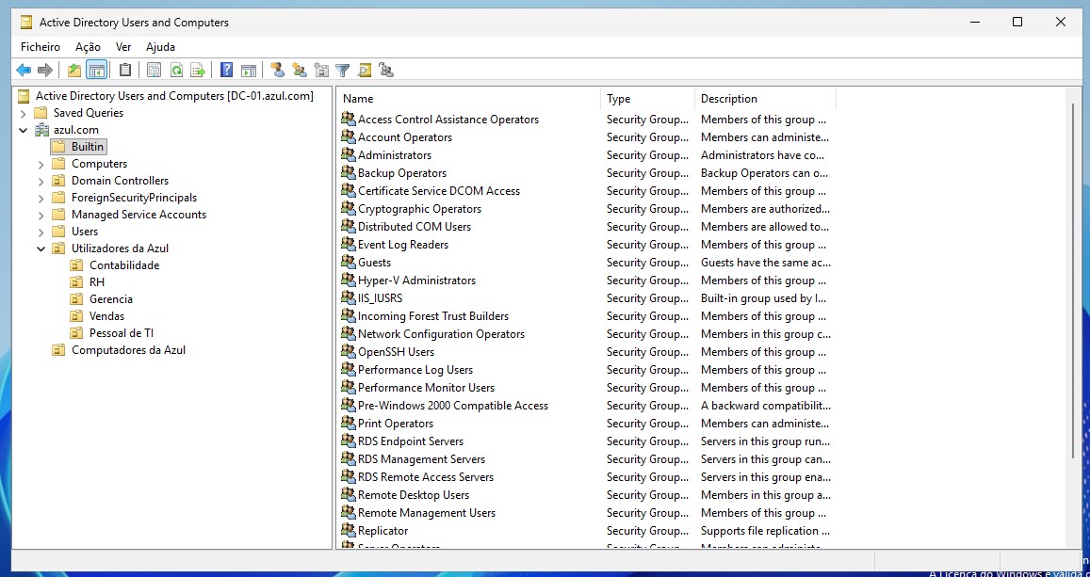Collapse the azul.com domain node

[x=23, y=130]
